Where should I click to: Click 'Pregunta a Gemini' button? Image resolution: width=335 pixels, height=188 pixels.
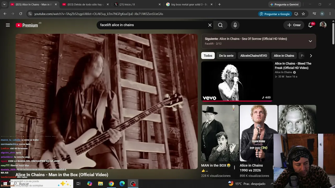284,4
